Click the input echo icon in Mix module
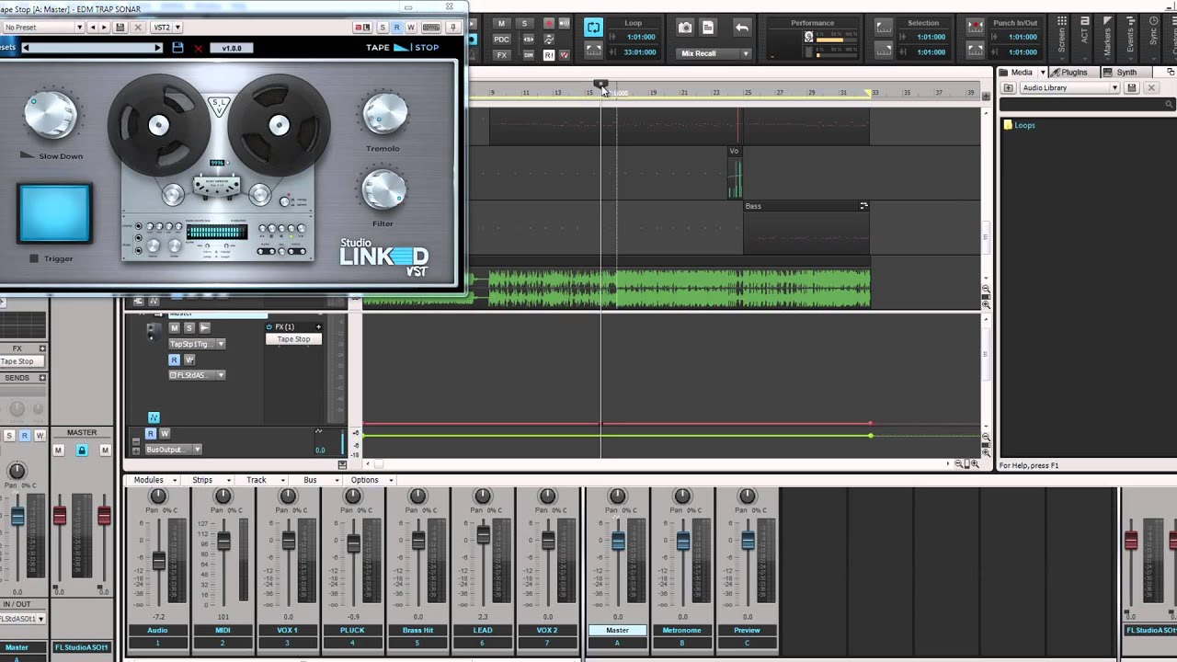 564,23
